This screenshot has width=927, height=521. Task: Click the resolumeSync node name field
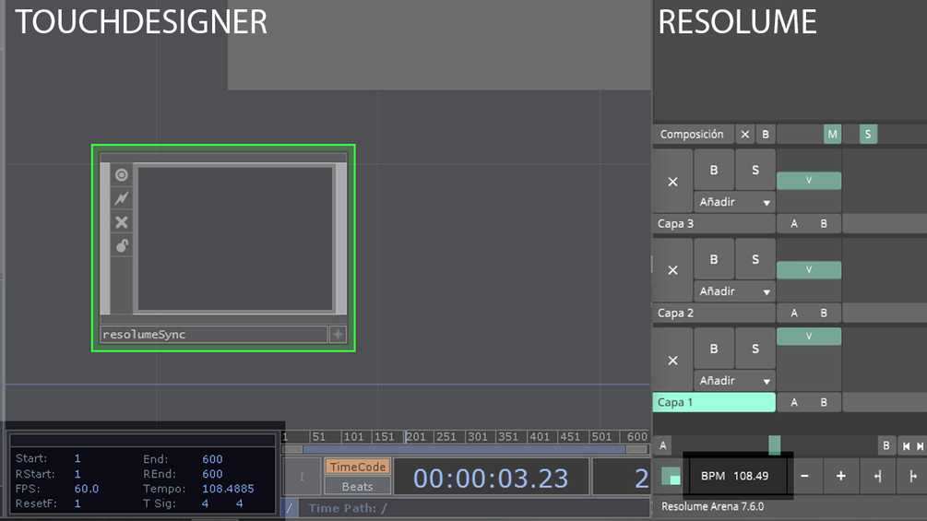click(x=213, y=335)
